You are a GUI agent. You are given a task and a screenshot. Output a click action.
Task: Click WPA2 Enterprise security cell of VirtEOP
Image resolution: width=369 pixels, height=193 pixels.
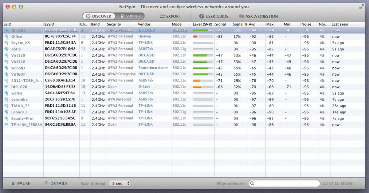pyautogui.click(x=122, y=74)
